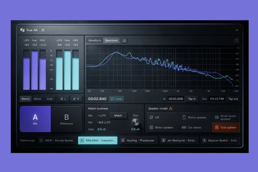
Task: Click the R logo in the header
Action: coord(43,30)
